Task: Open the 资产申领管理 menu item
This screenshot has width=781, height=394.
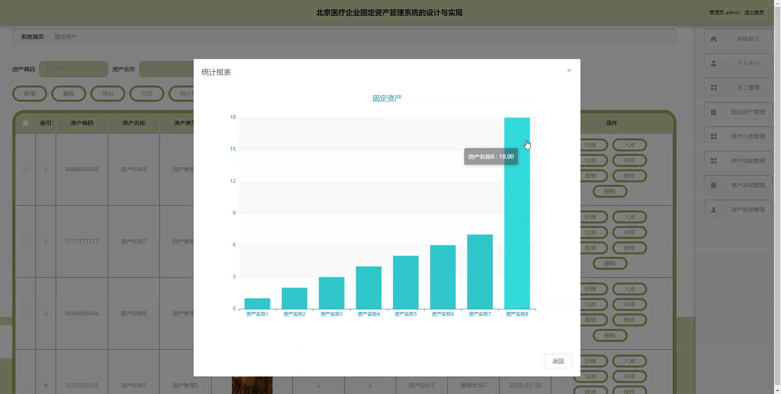Action: pos(748,185)
